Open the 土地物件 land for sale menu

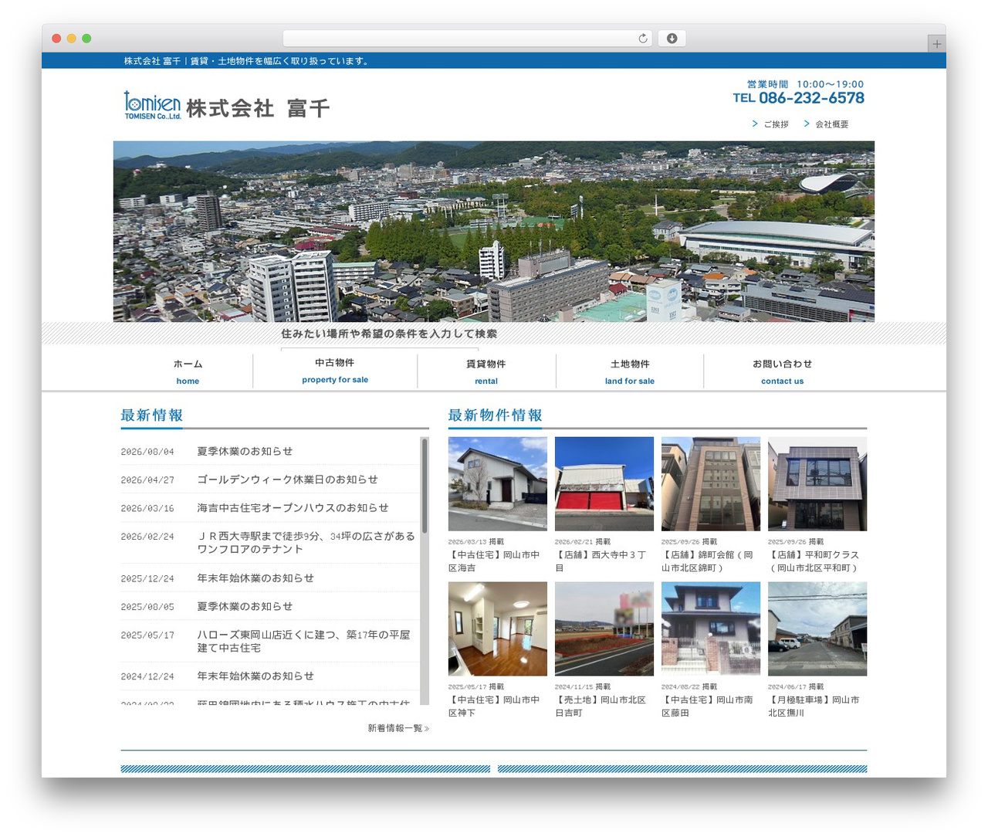[x=630, y=371]
